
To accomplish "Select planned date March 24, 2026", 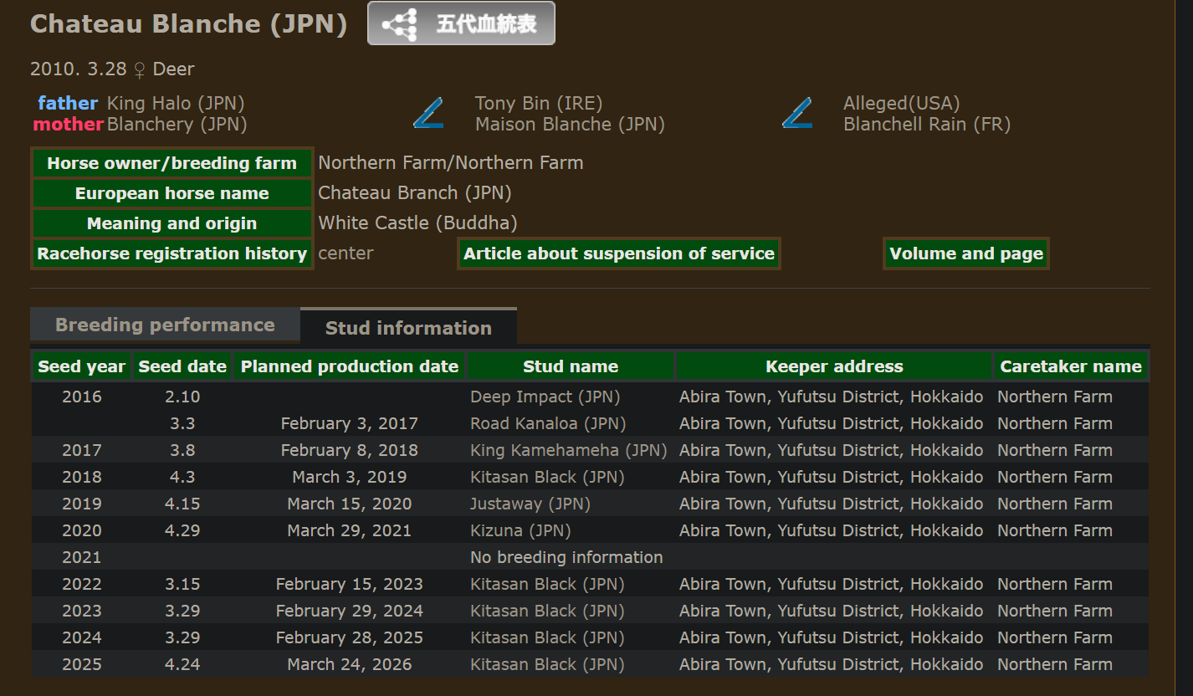I will click(350, 664).
